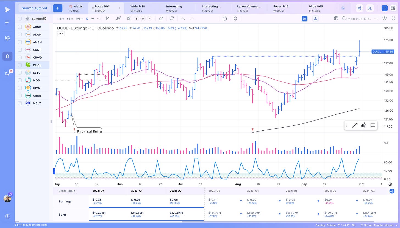Open watchlist column settings gear left of Symbol
Viewport: 400px width, 228px height.
tap(27, 19)
